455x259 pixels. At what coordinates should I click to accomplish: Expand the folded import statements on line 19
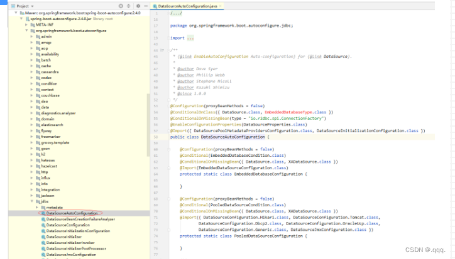[190, 38]
